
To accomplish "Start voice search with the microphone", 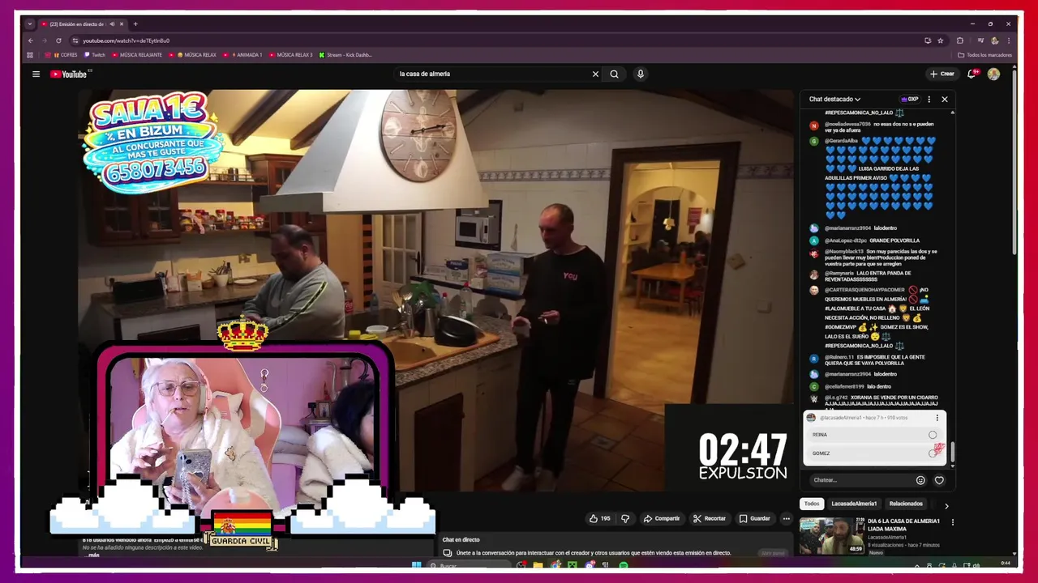I will tap(640, 74).
